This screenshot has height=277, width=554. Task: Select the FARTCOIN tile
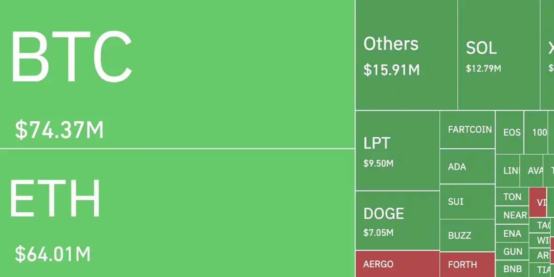[x=468, y=129]
